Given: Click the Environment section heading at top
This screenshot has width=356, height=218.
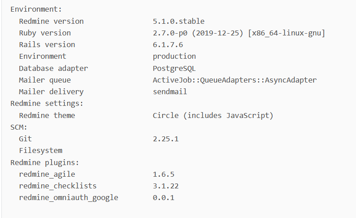Looking at the screenshot, I should click(x=36, y=9).
